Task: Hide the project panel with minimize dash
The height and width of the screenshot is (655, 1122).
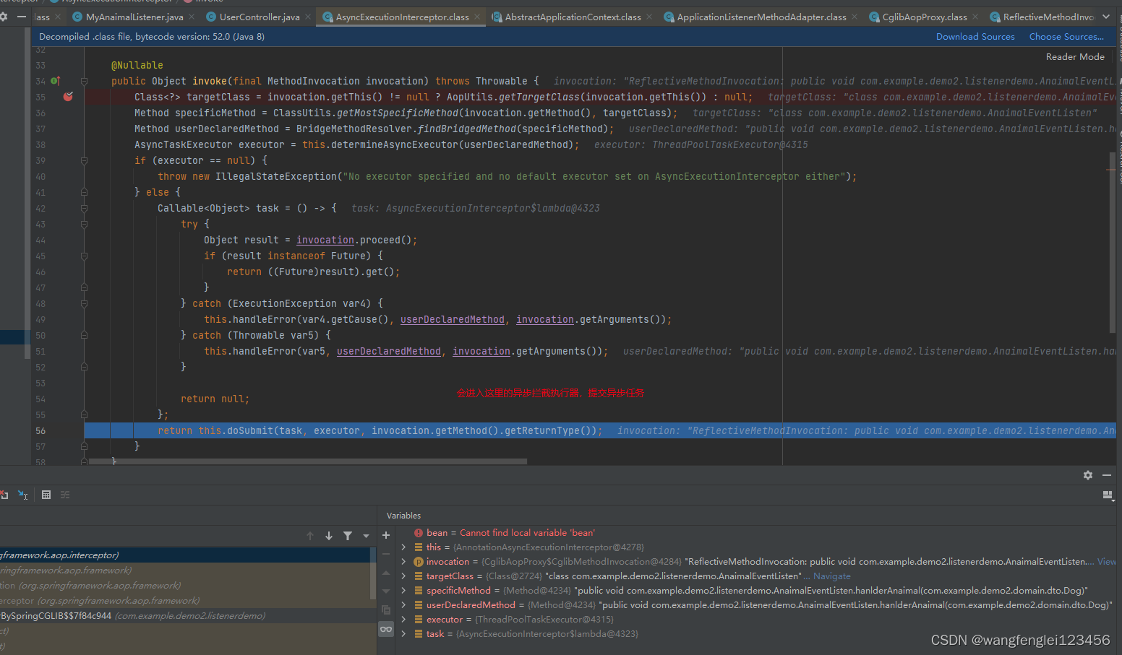Action: tap(22, 17)
